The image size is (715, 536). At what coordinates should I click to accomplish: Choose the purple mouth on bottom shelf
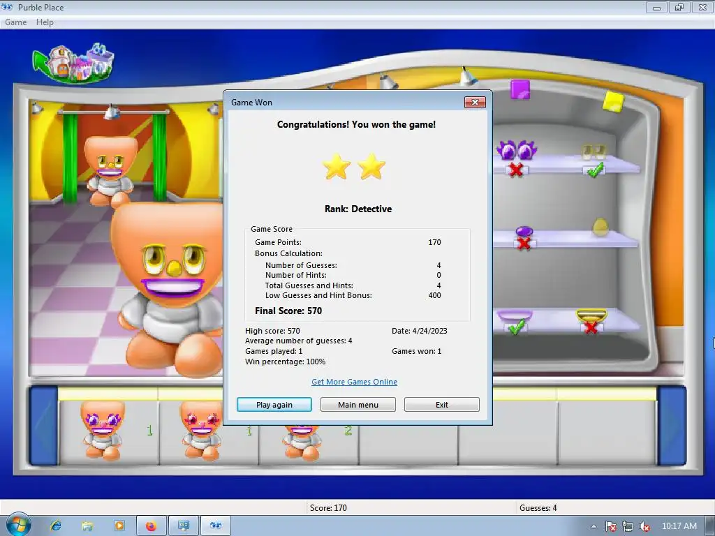[x=515, y=315]
